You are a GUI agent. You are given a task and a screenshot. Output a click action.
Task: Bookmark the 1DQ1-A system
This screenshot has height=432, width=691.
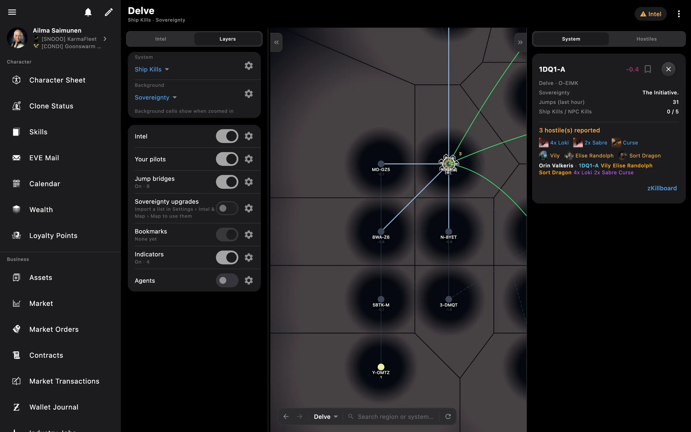(648, 69)
